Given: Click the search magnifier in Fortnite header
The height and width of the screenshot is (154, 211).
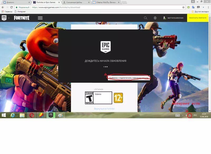Looking at the screenshot, I should (x=146, y=18).
